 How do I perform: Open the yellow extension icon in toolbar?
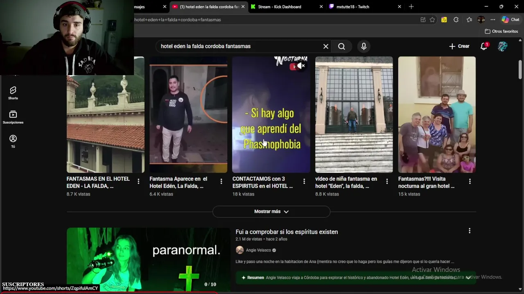pyautogui.click(x=444, y=20)
